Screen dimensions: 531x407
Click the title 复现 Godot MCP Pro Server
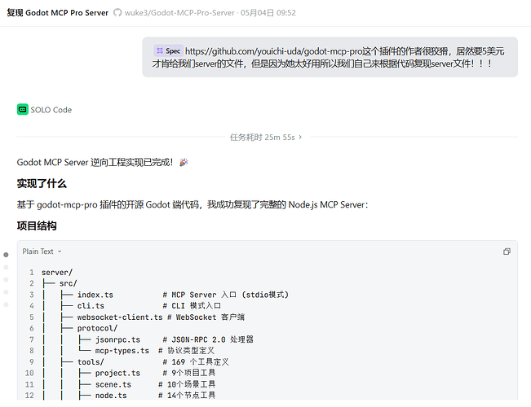(x=58, y=13)
